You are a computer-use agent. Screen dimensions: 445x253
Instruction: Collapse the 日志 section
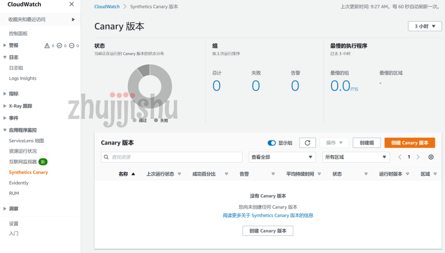5,57
